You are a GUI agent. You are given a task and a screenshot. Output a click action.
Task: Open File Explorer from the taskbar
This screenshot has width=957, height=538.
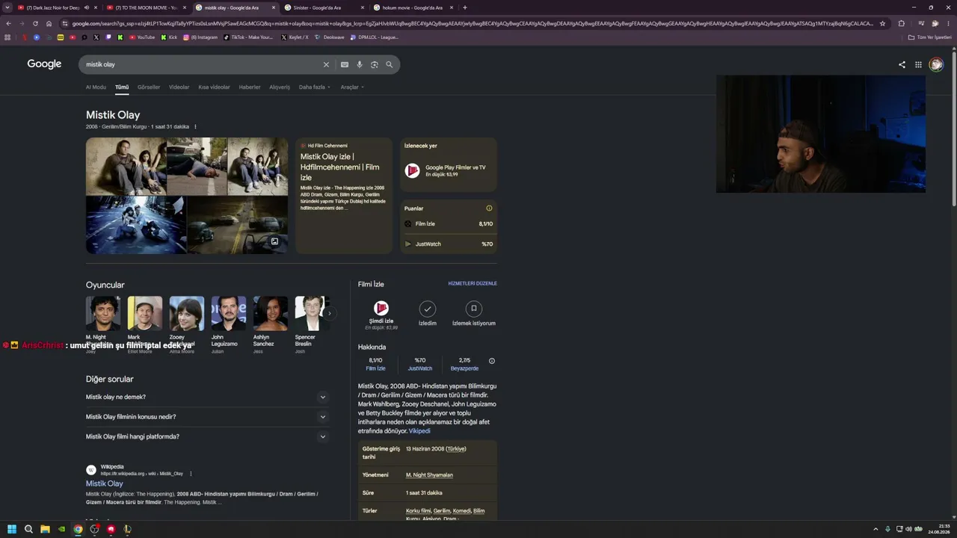(x=45, y=529)
